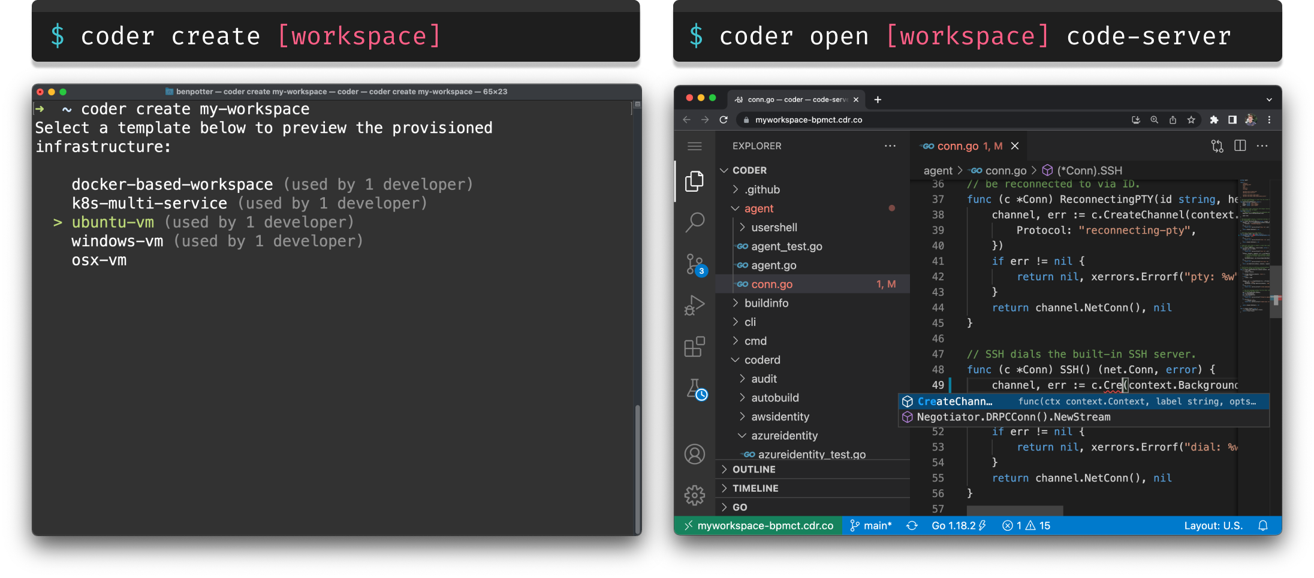Open Source Control with badge 3

(x=696, y=264)
